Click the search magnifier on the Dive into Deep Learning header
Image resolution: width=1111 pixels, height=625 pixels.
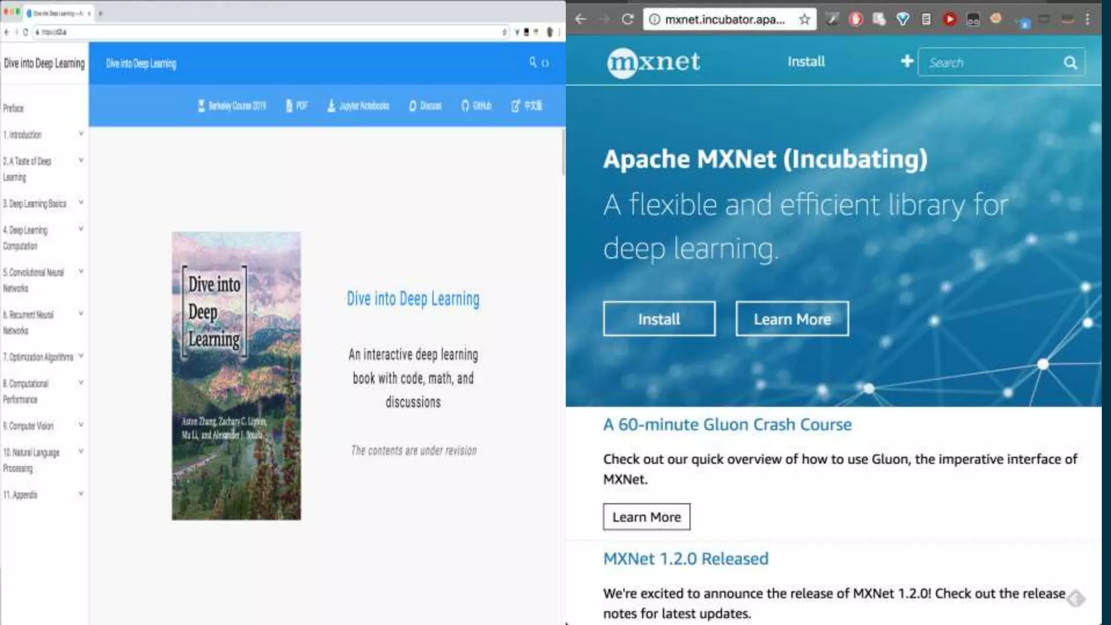coord(533,62)
